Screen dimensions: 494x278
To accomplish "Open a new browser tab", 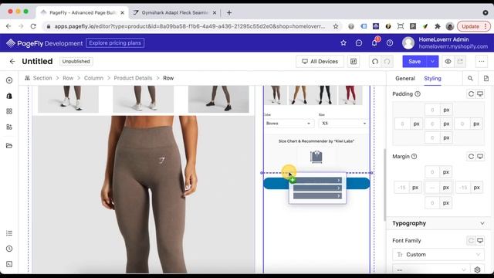I will coord(229,12).
